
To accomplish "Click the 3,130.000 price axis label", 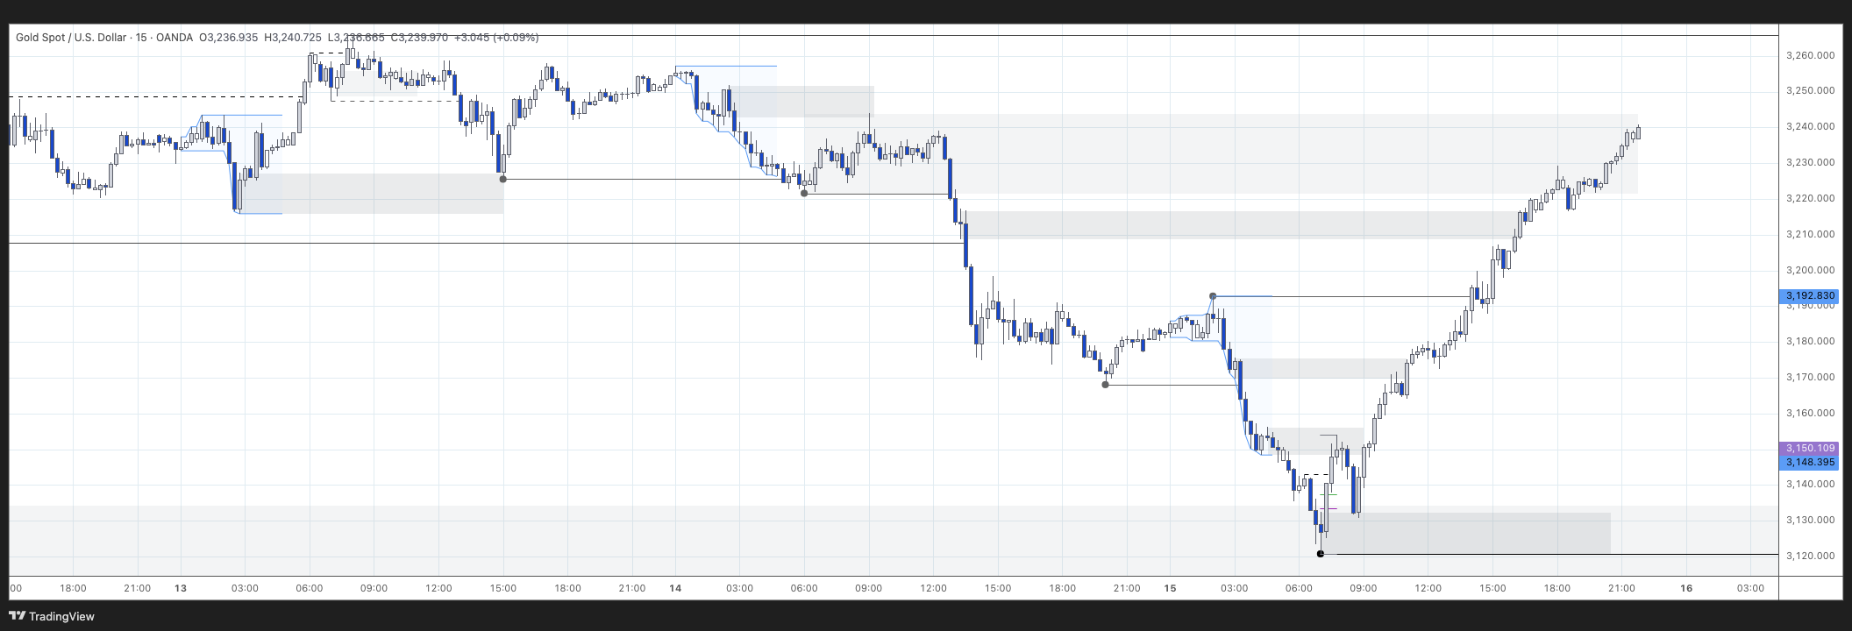I will 1810,520.
